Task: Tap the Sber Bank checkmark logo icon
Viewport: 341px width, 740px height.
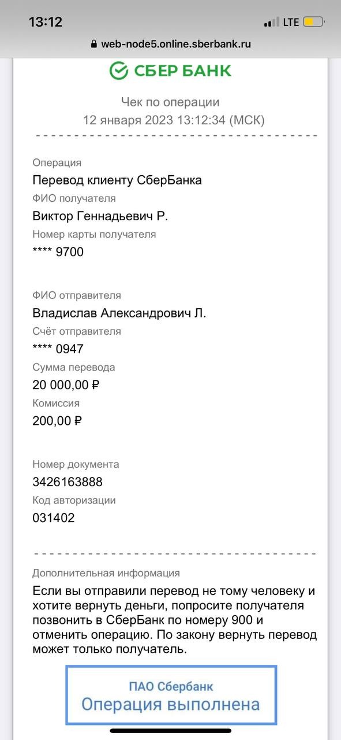Action: pyautogui.click(x=118, y=71)
